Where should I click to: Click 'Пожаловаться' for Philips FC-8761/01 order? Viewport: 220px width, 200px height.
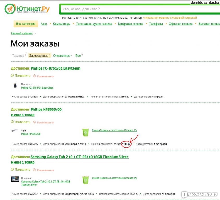coord(45,76)
